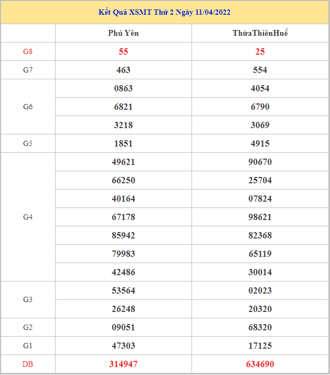Select G5 number 1851

pos(123,143)
